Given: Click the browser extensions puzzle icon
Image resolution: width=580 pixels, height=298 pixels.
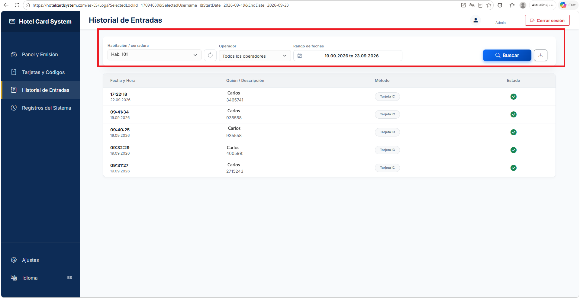Looking at the screenshot, I should pos(500,5).
